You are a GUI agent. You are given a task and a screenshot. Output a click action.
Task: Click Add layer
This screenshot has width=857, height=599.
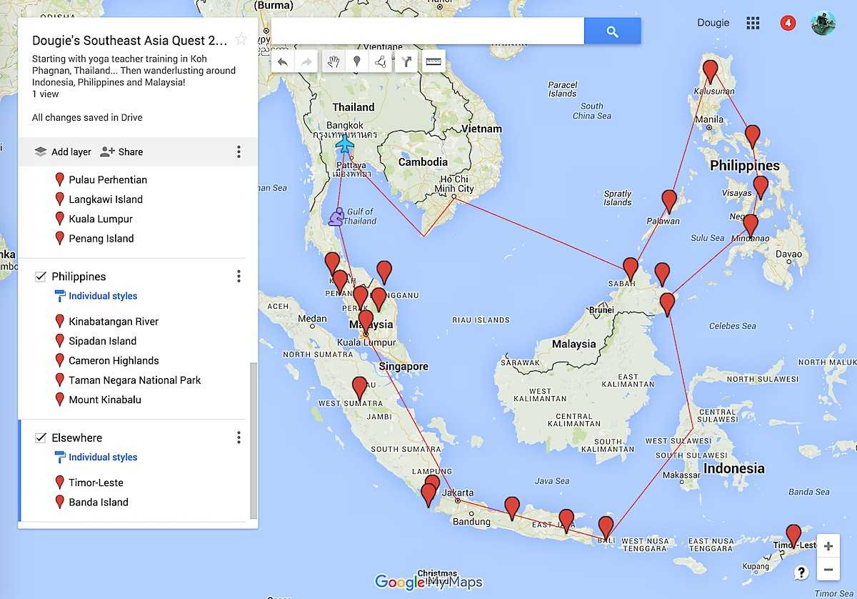[x=63, y=152]
